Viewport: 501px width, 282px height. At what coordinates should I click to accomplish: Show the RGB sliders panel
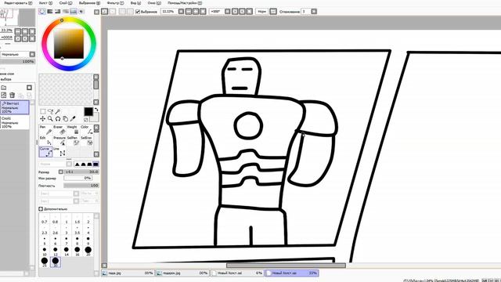coord(50,12)
